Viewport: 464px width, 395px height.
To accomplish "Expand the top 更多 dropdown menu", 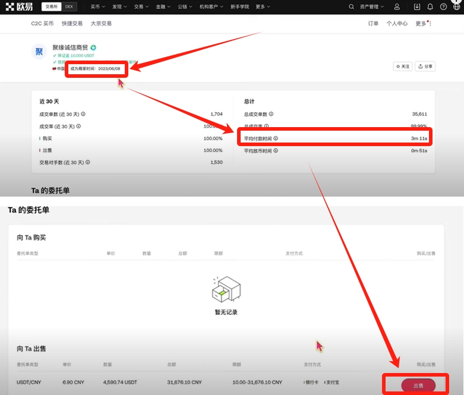I will tap(263, 7).
